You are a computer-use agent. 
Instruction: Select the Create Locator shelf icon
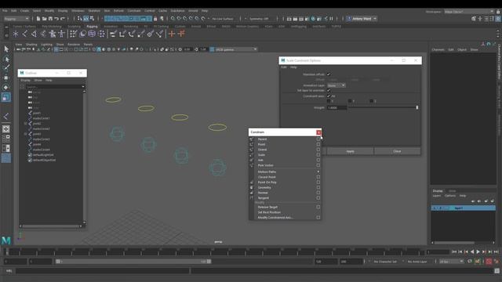point(16,34)
